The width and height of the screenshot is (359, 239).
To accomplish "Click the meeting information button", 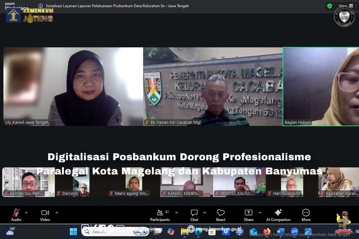I will pyautogui.click(x=41, y=6).
